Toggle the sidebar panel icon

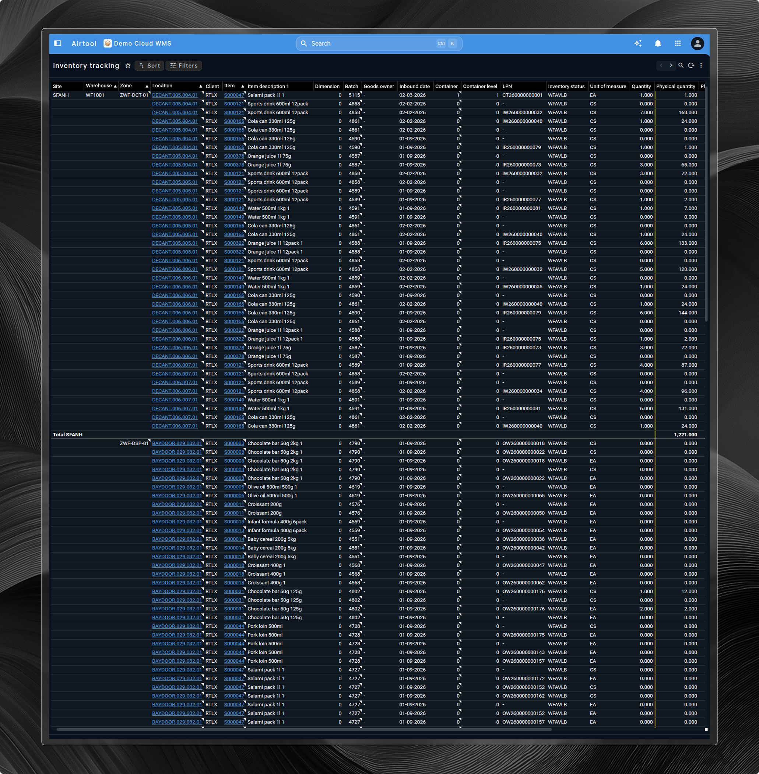[x=58, y=43]
